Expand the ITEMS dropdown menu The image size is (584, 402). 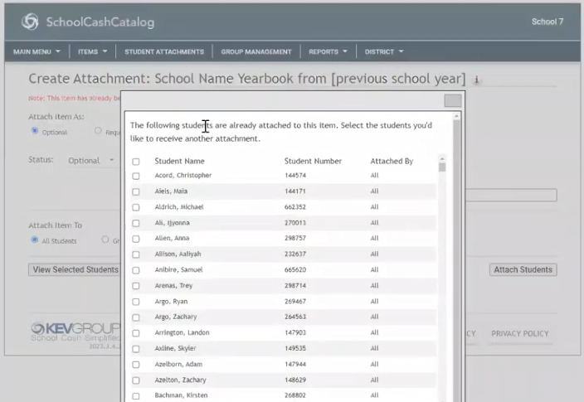(x=92, y=51)
